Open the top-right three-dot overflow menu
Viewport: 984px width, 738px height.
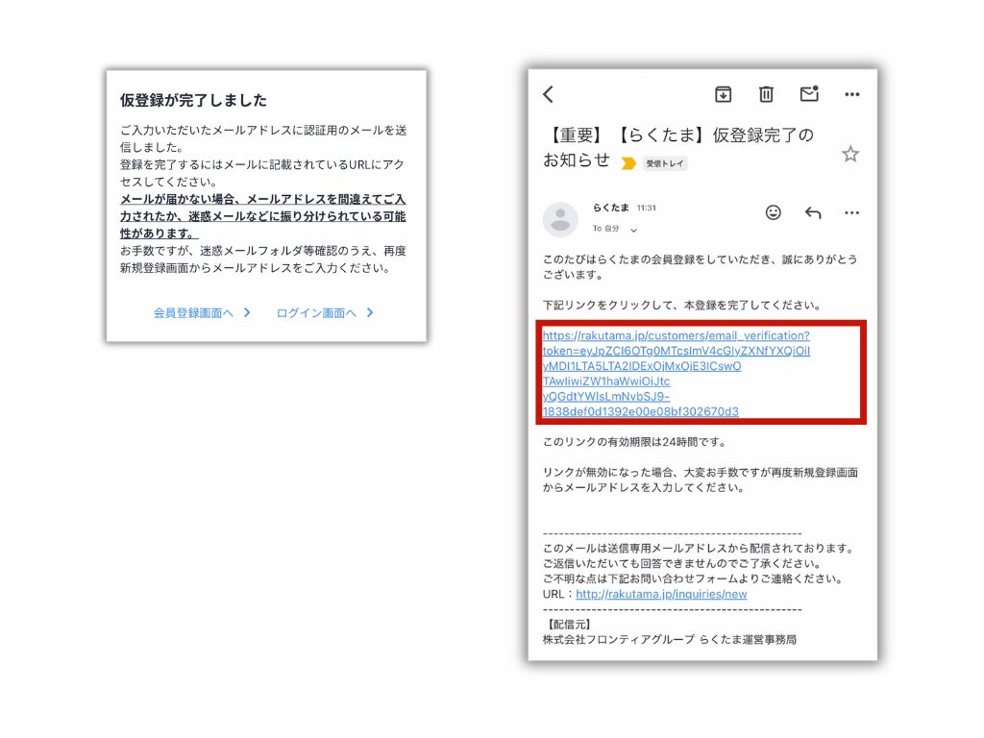[x=851, y=94]
